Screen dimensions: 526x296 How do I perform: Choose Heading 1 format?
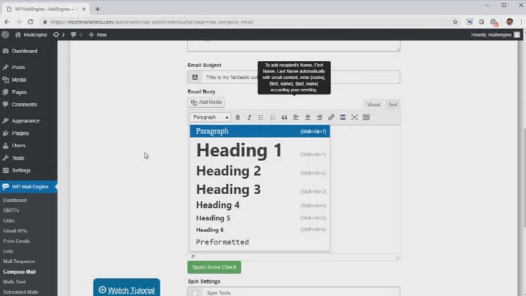(x=260, y=150)
